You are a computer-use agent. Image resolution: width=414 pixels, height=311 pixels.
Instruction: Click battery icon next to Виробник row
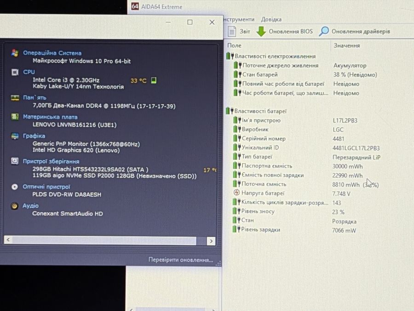pyautogui.click(x=237, y=129)
